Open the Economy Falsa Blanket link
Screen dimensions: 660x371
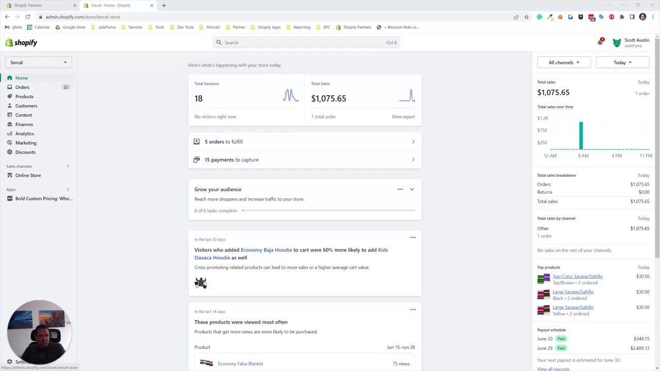pos(240,364)
